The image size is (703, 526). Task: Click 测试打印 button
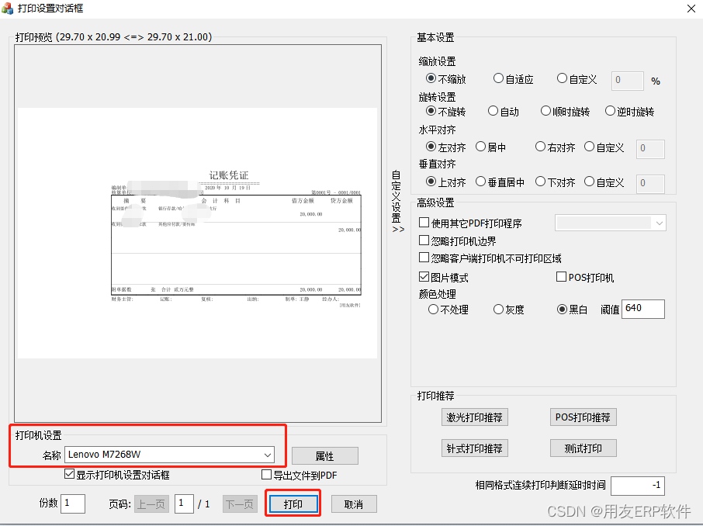[x=584, y=448]
